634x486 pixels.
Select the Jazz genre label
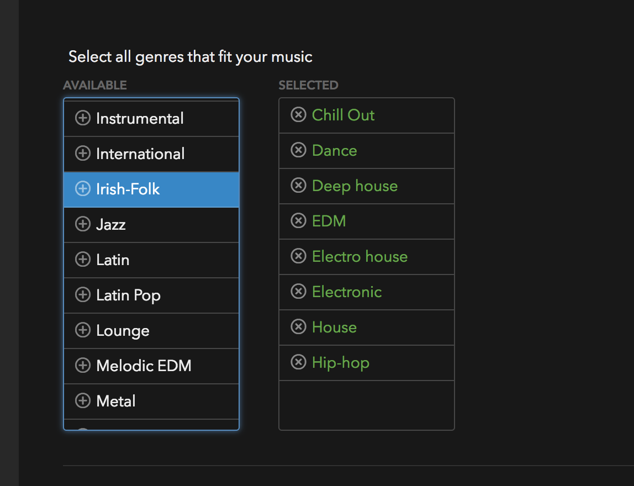click(111, 224)
